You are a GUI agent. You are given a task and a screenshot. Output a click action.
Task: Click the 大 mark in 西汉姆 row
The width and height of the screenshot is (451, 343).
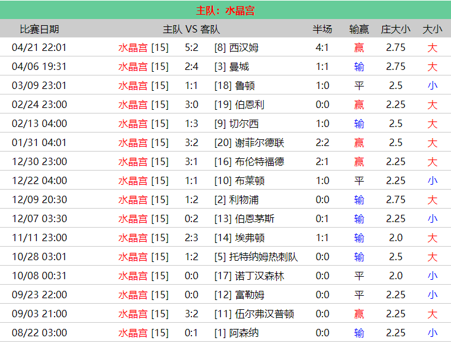[x=433, y=47]
